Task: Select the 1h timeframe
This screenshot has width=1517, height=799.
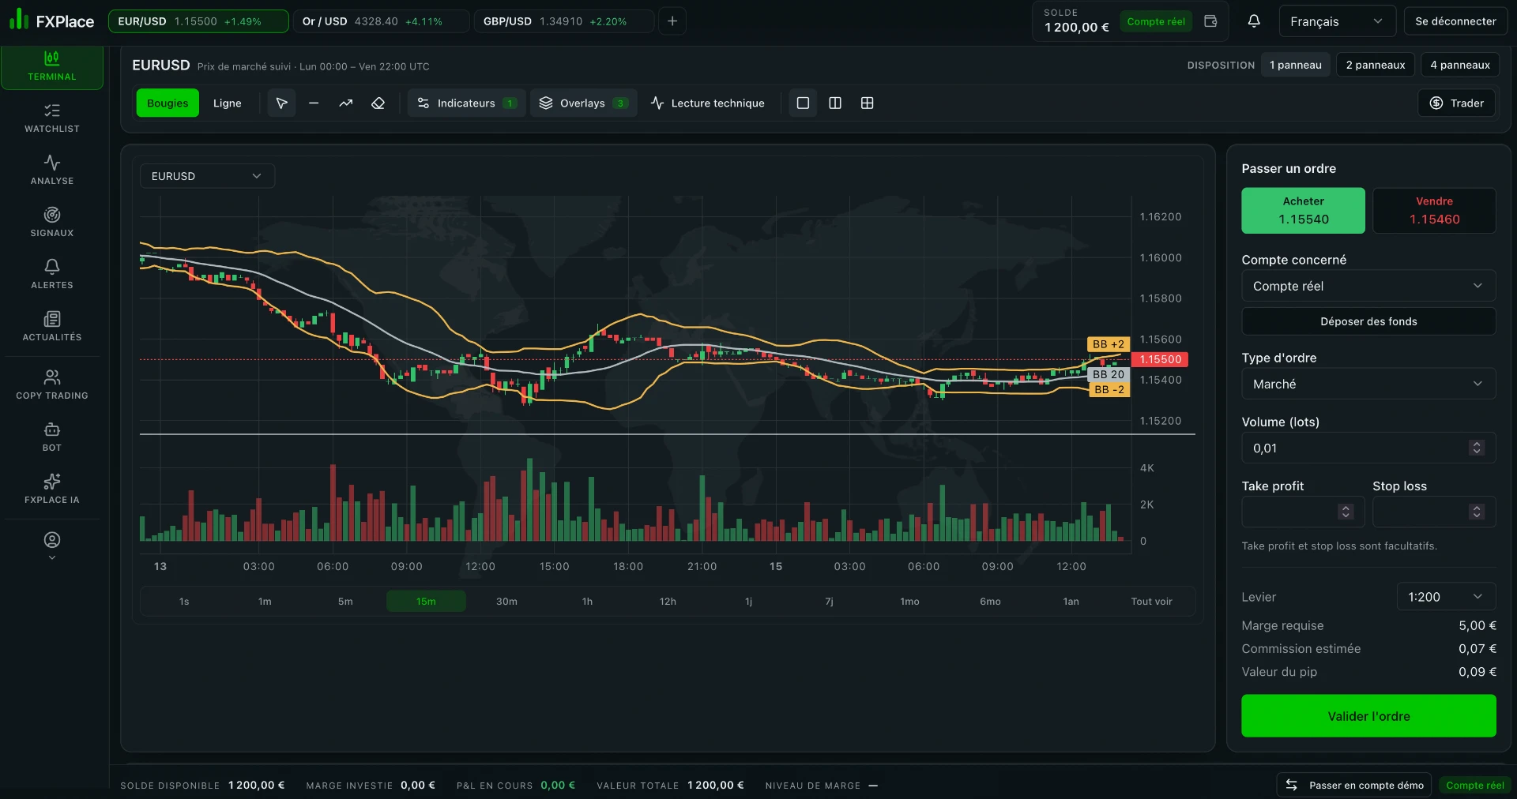Action: coord(587,602)
